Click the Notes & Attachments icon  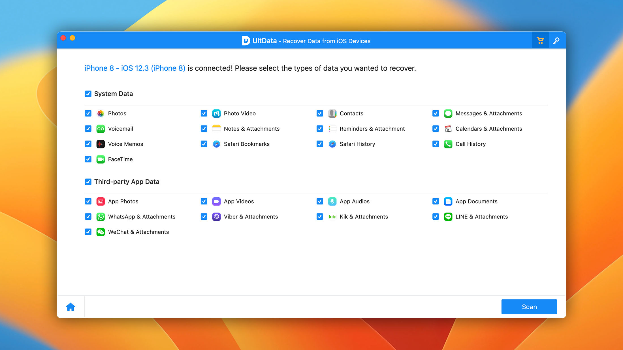(216, 129)
